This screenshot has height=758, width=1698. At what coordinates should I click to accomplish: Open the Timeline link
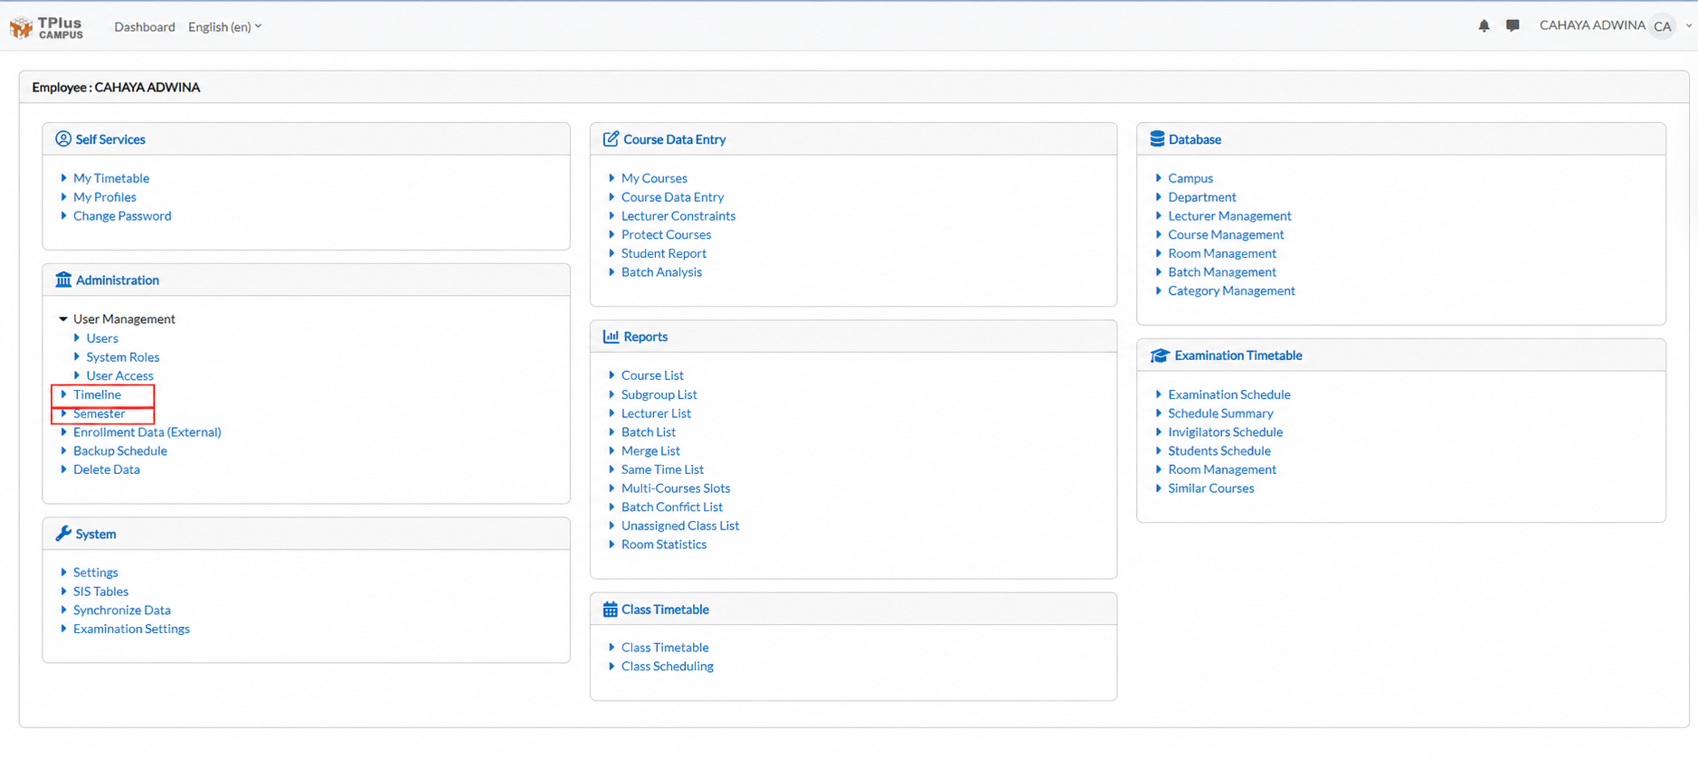97,394
